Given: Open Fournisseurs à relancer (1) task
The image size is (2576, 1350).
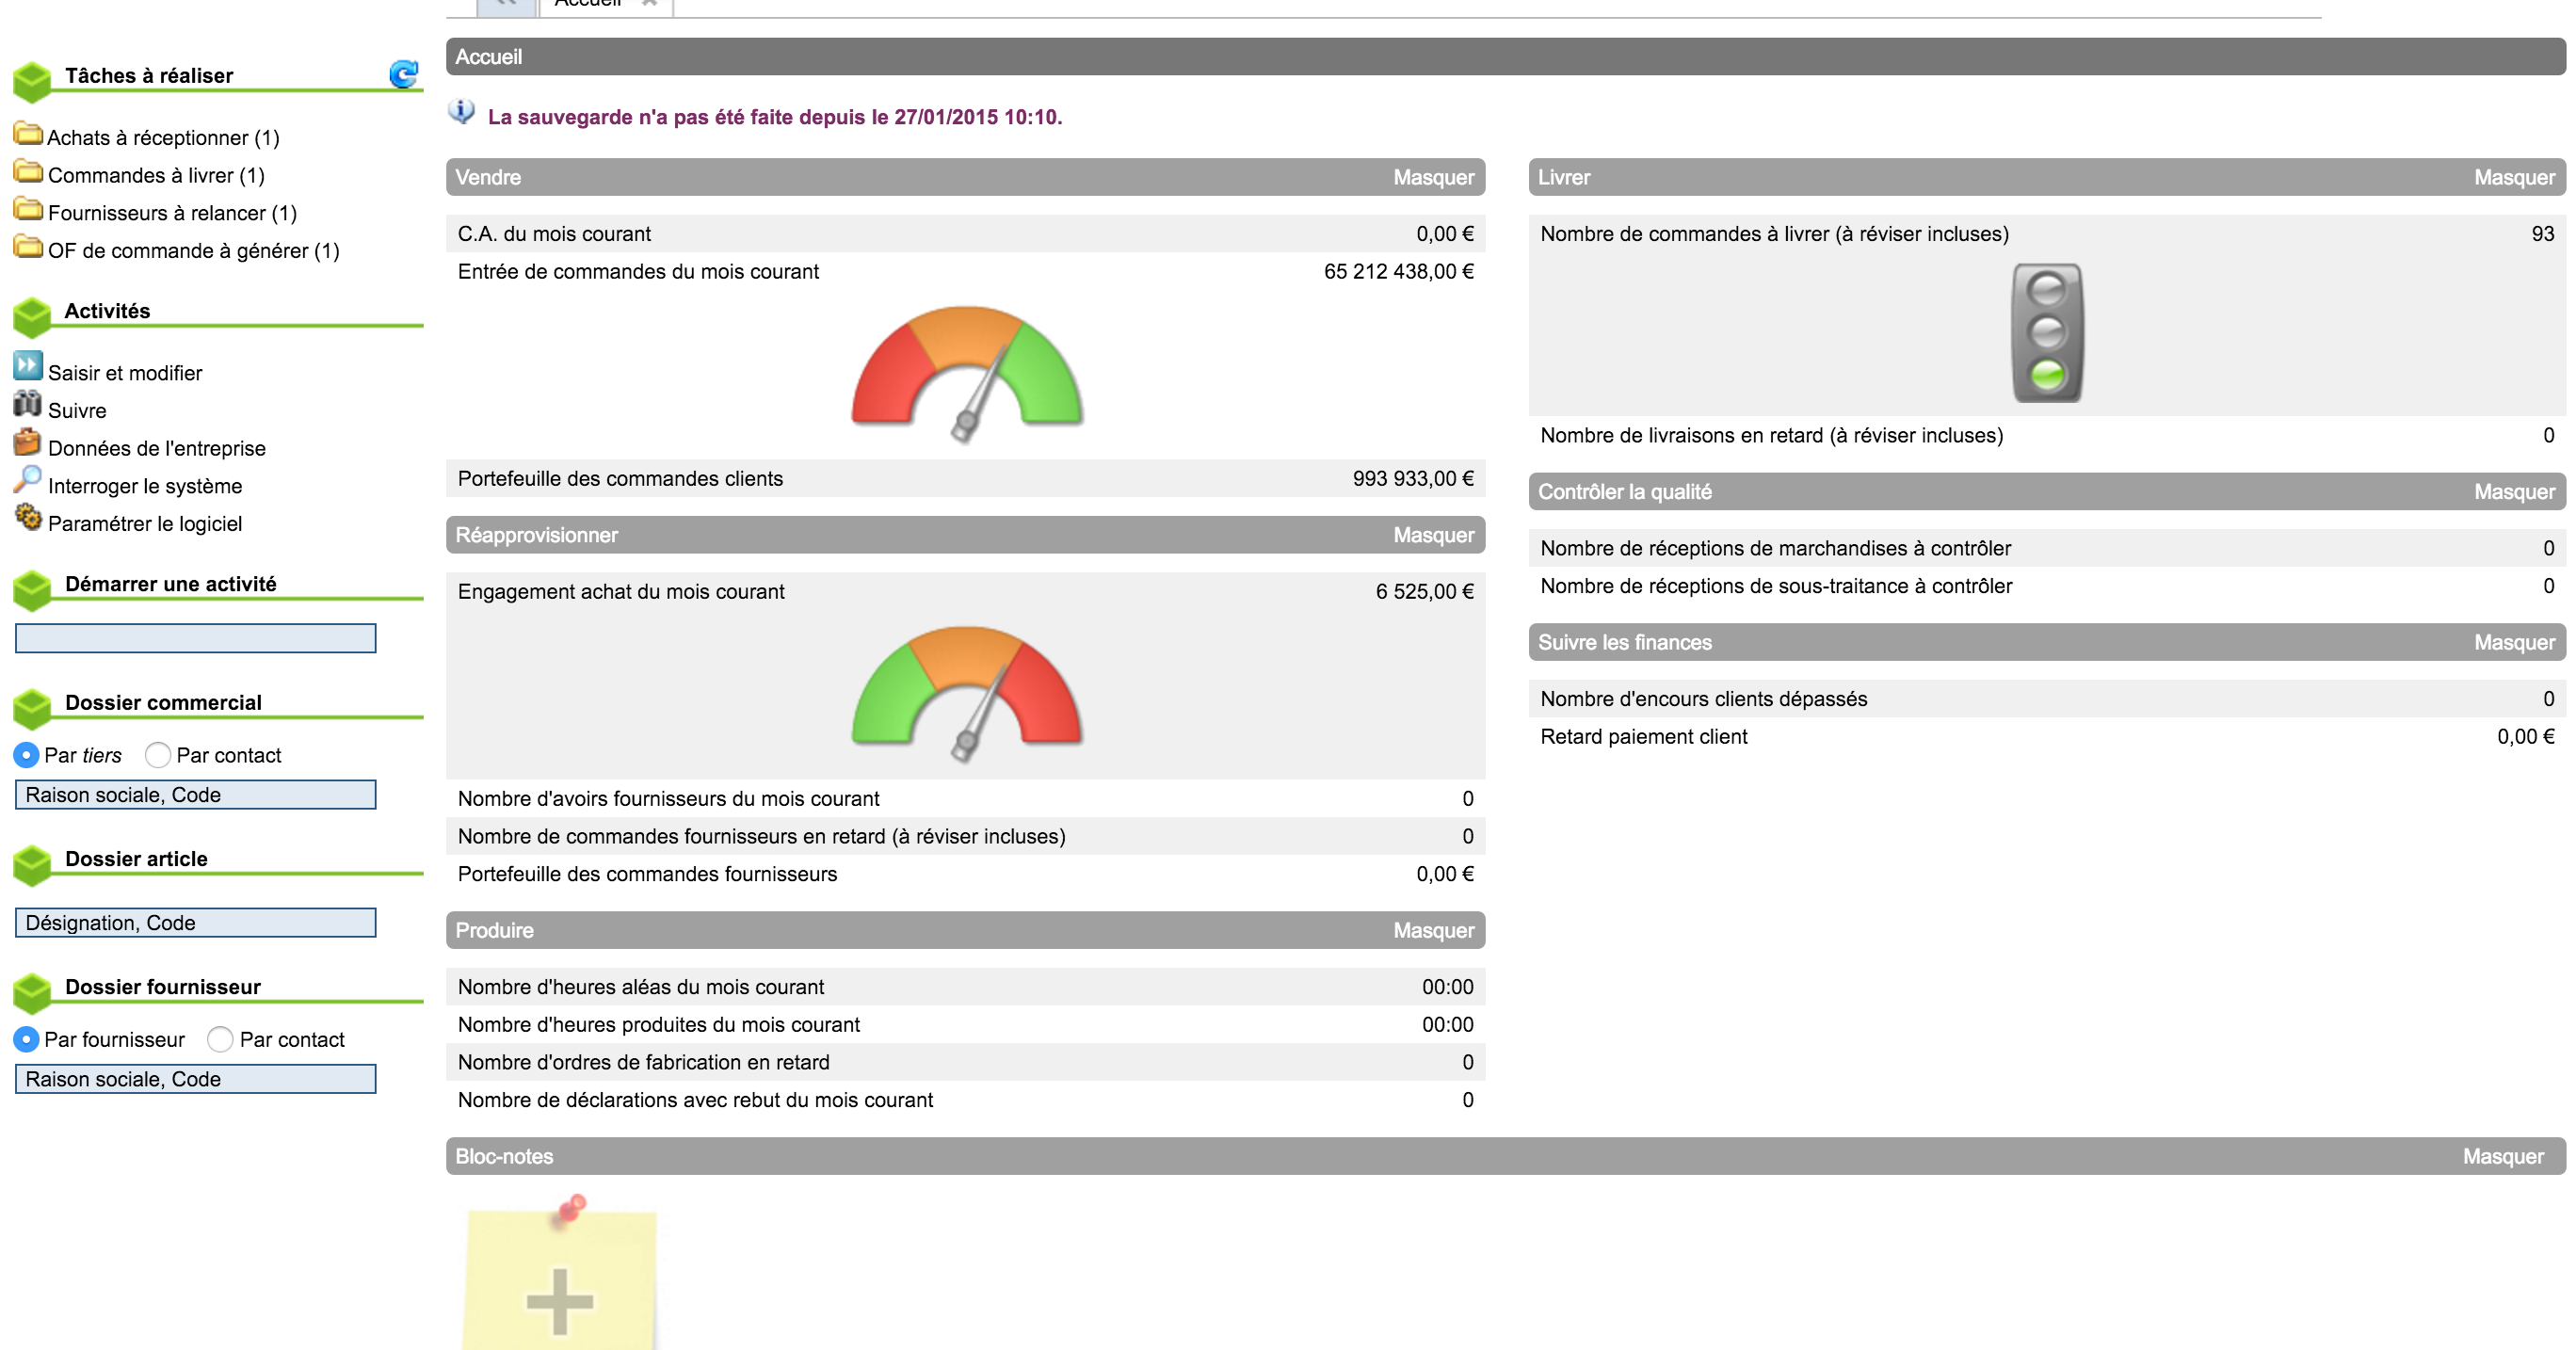Looking at the screenshot, I should [172, 213].
